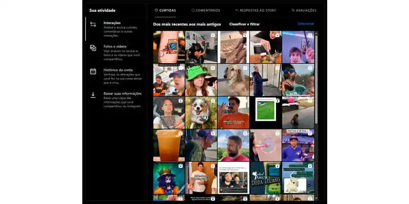Open the iced orange drink post
Screen dimensions: 409x204
click(x=169, y=145)
